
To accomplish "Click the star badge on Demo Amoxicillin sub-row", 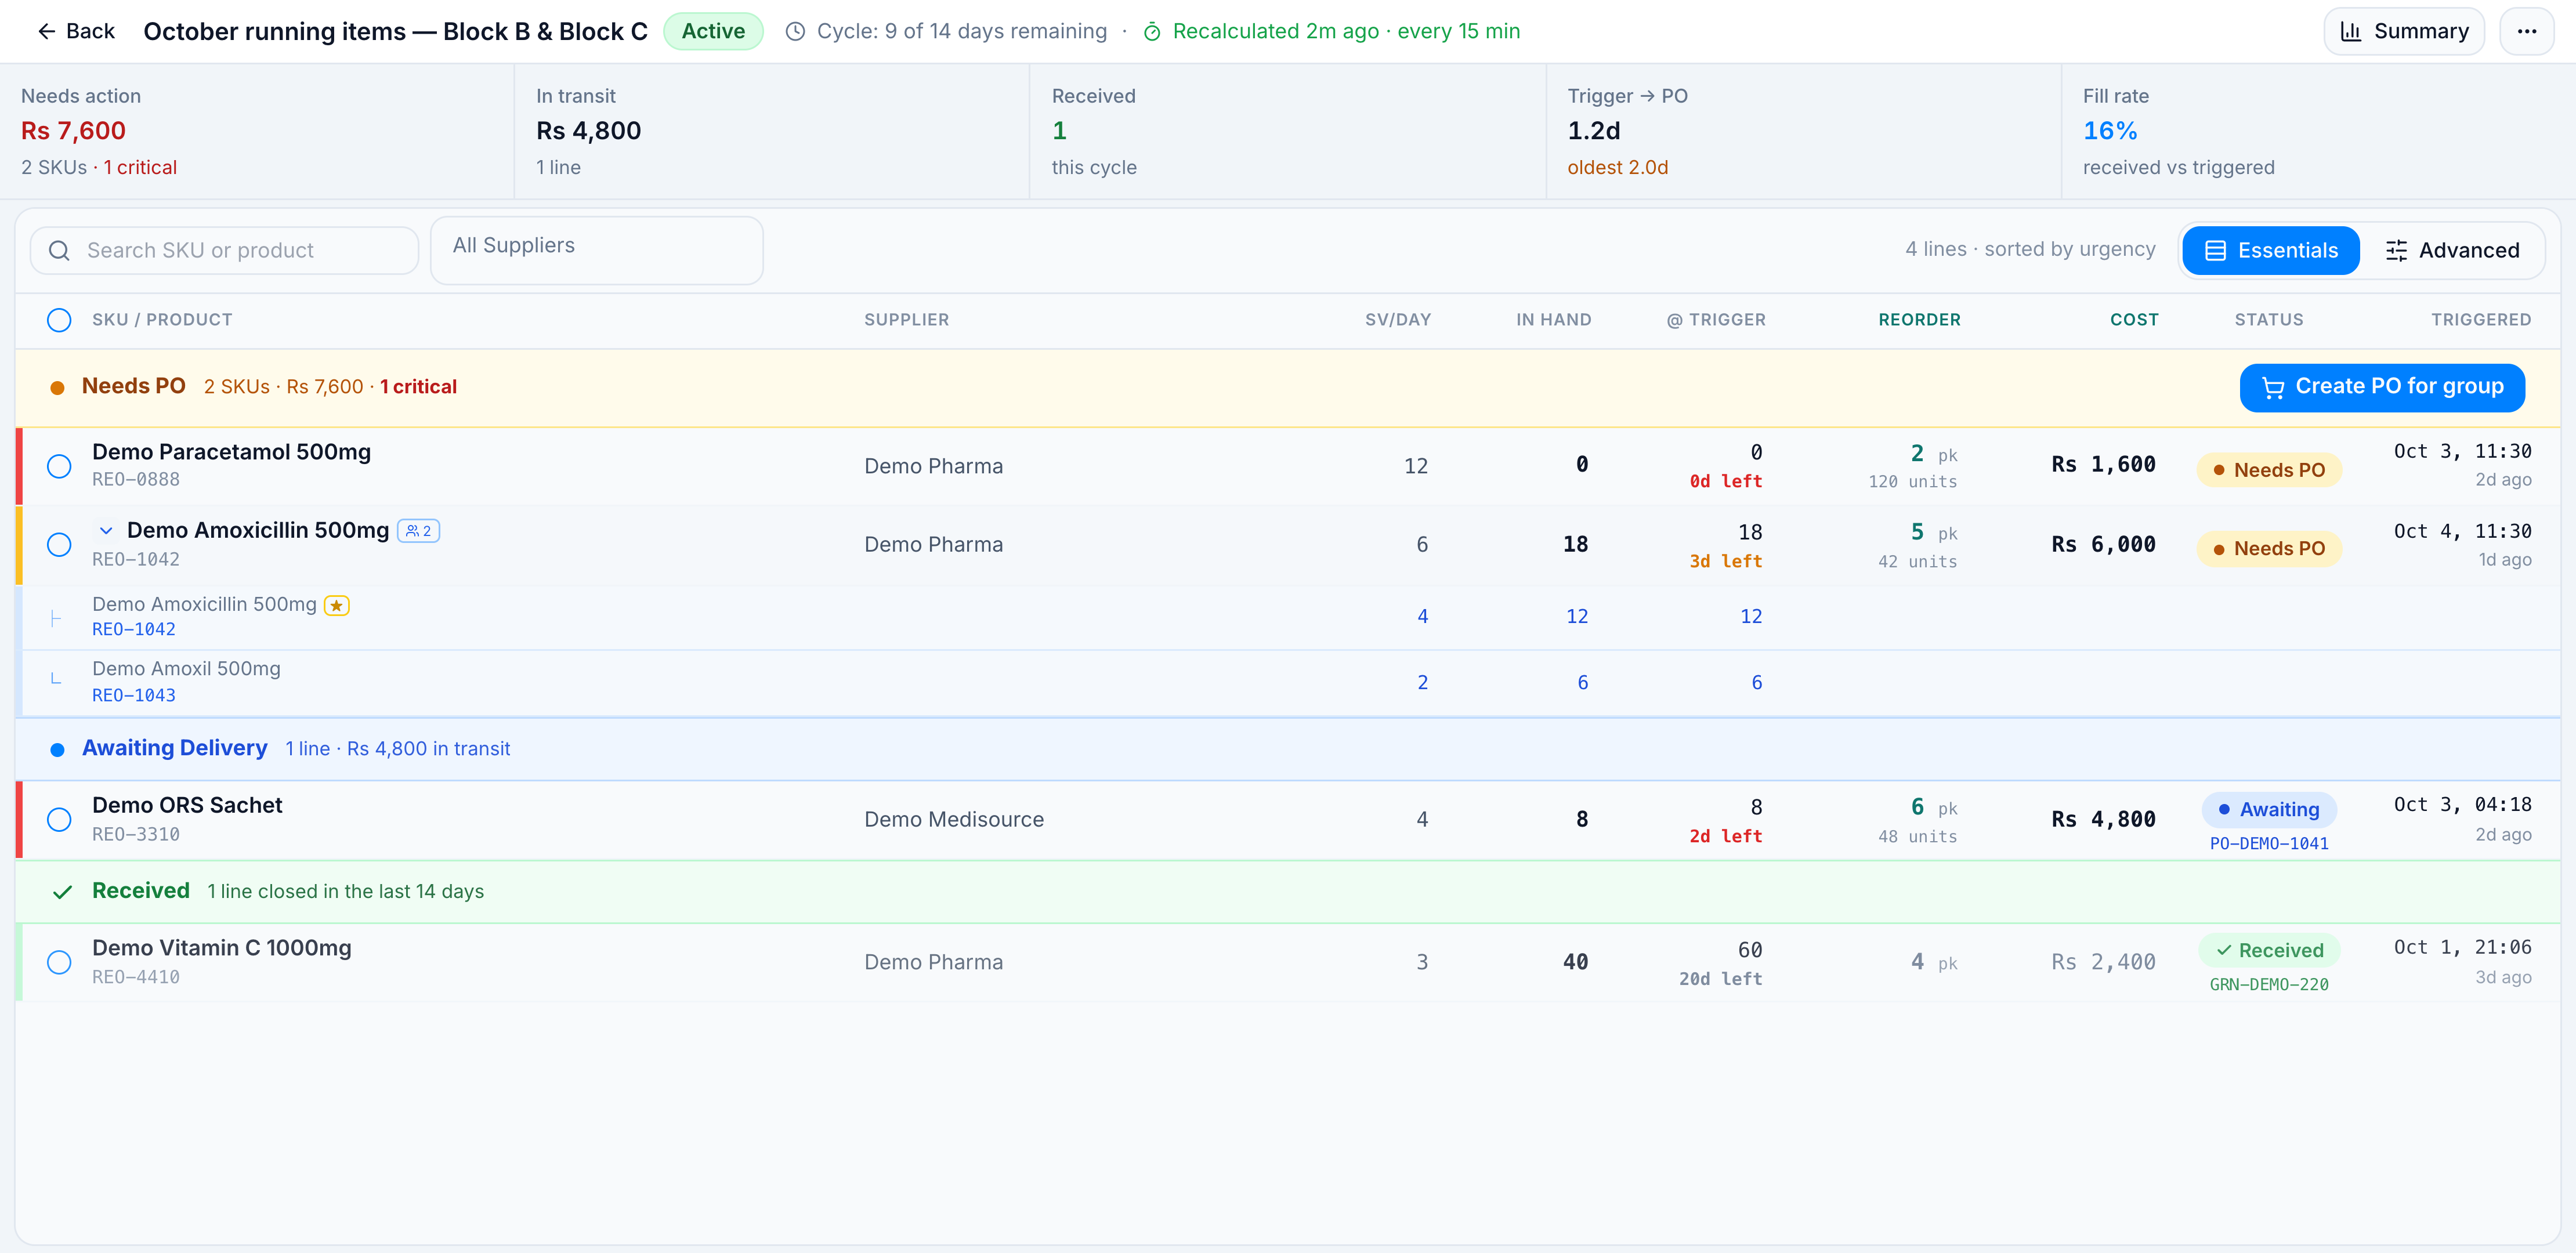I will click(x=337, y=605).
